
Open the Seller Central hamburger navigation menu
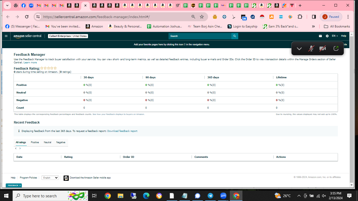pos(6,36)
